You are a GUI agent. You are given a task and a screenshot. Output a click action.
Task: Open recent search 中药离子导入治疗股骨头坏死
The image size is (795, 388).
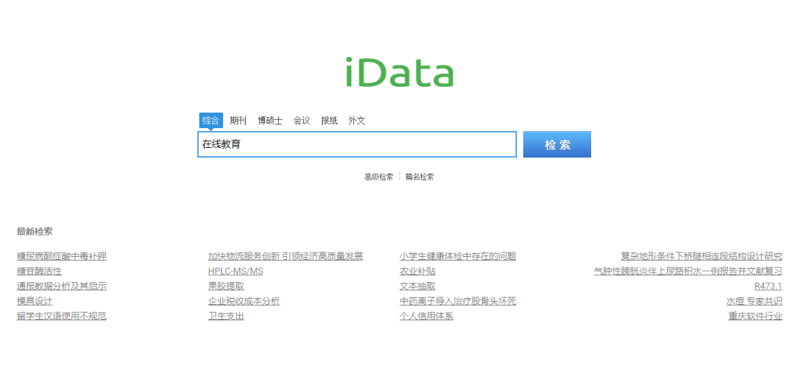coord(458,301)
